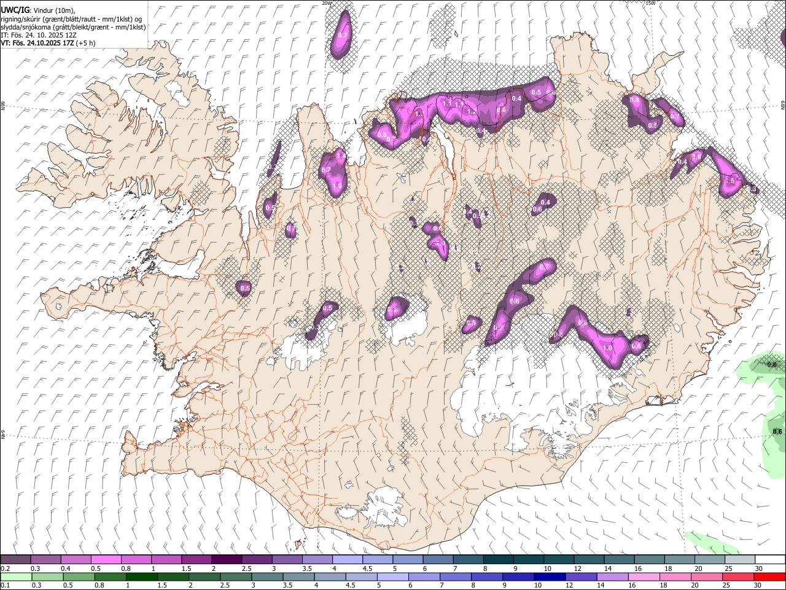Click "30" under the red rain scale row
Image resolution: width=786 pixels, height=590 pixels.
click(758, 586)
